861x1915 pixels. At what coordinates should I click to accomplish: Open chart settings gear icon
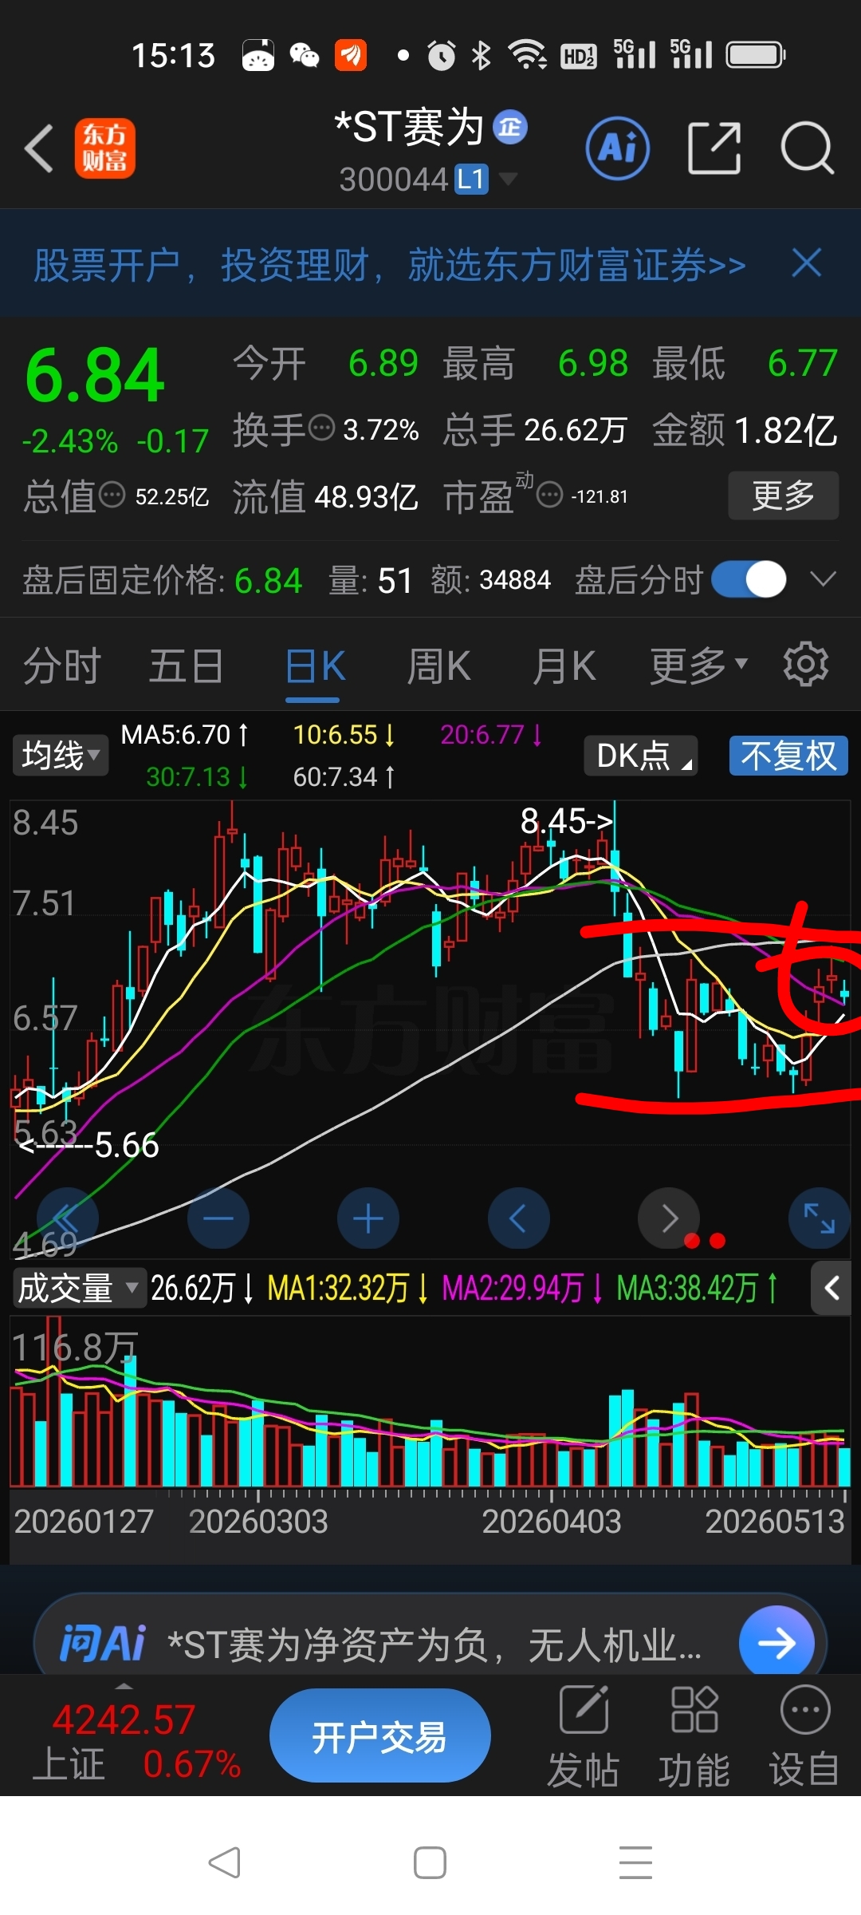point(806,664)
